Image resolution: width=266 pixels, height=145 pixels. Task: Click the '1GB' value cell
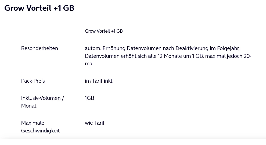click(89, 98)
